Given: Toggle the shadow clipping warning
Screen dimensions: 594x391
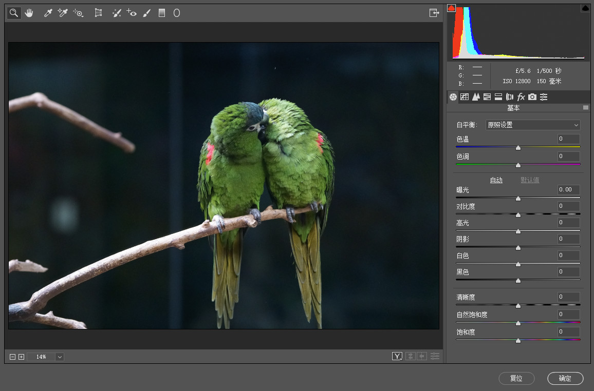Looking at the screenshot, I should coord(452,8).
